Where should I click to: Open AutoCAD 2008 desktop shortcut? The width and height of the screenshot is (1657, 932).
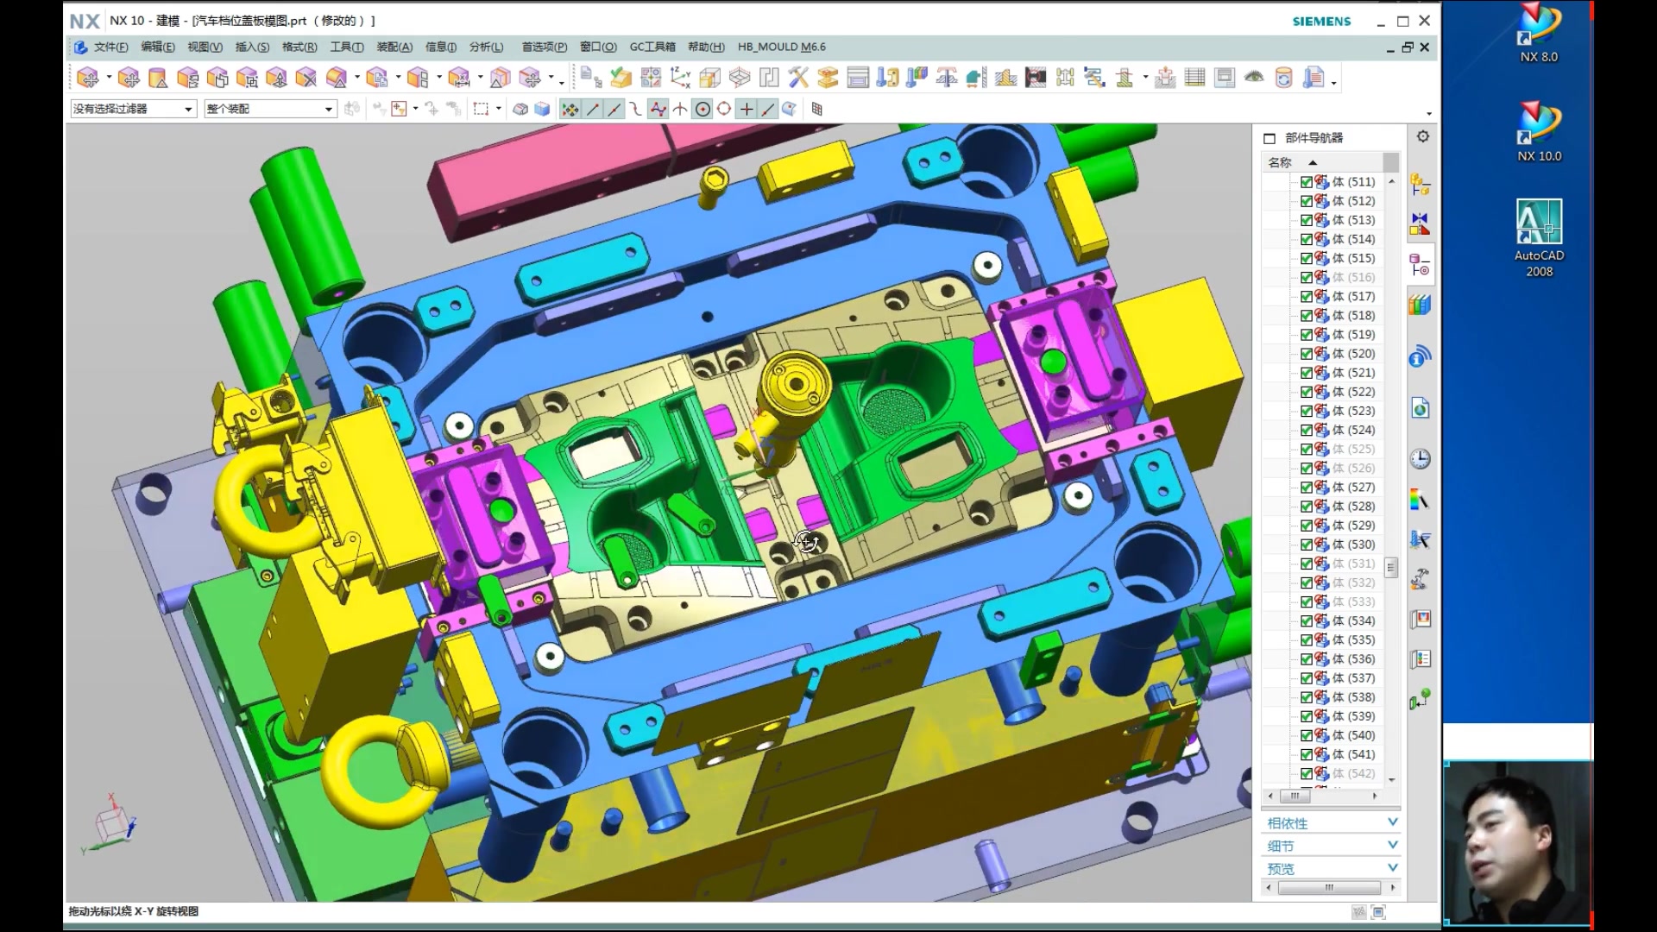(1540, 238)
